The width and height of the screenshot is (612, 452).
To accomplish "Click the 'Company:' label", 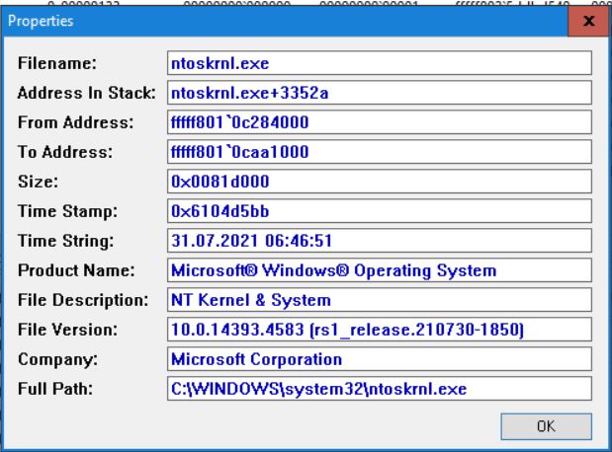I will tap(57, 359).
